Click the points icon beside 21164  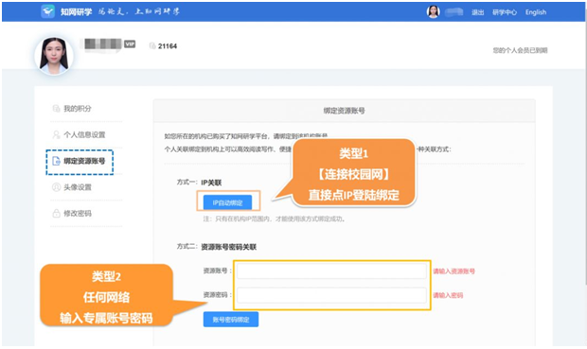click(x=152, y=45)
